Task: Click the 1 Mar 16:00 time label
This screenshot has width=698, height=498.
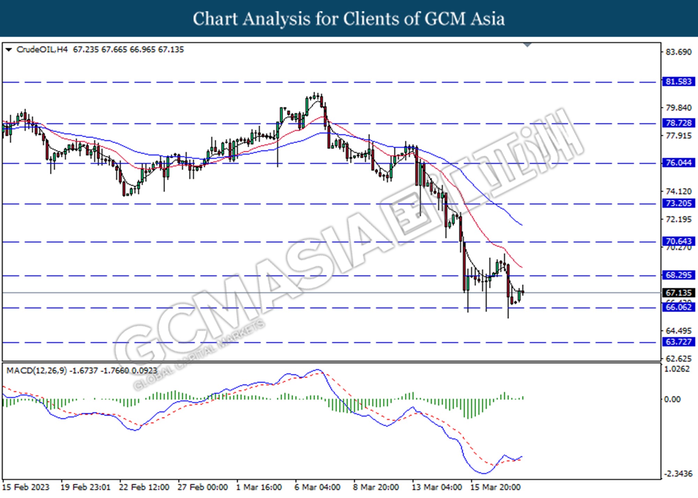Action: pos(259,488)
